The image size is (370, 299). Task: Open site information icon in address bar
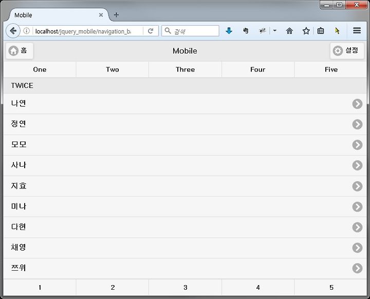click(x=26, y=31)
